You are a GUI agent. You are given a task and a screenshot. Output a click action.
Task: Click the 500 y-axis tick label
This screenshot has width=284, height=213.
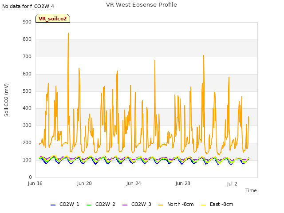click(x=27, y=91)
